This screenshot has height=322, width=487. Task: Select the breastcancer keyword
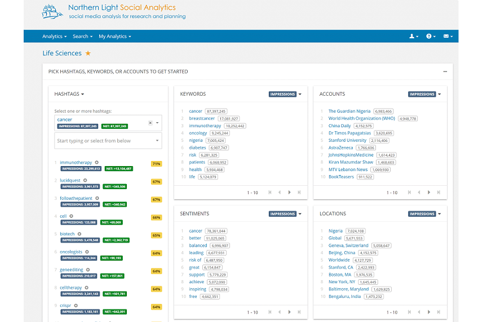coord(202,119)
